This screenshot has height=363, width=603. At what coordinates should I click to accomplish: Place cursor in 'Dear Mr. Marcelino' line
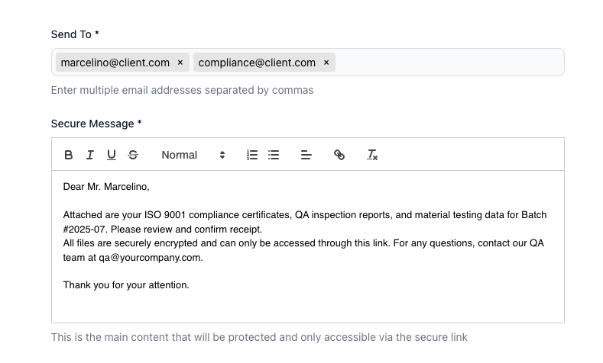point(106,186)
